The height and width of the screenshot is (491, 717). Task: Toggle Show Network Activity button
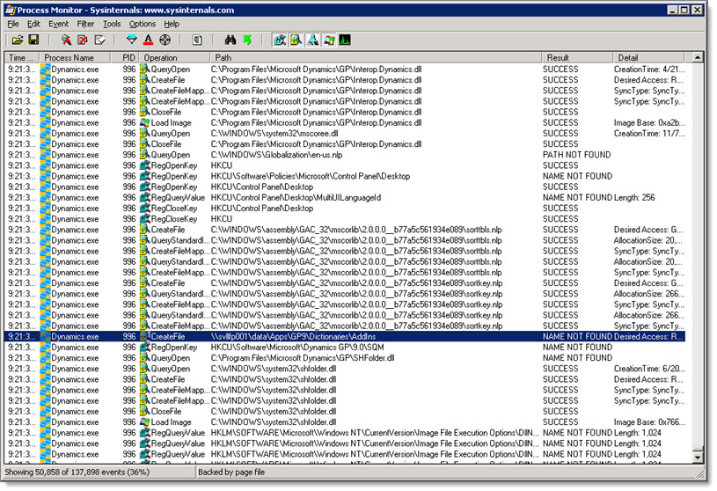pos(313,40)
